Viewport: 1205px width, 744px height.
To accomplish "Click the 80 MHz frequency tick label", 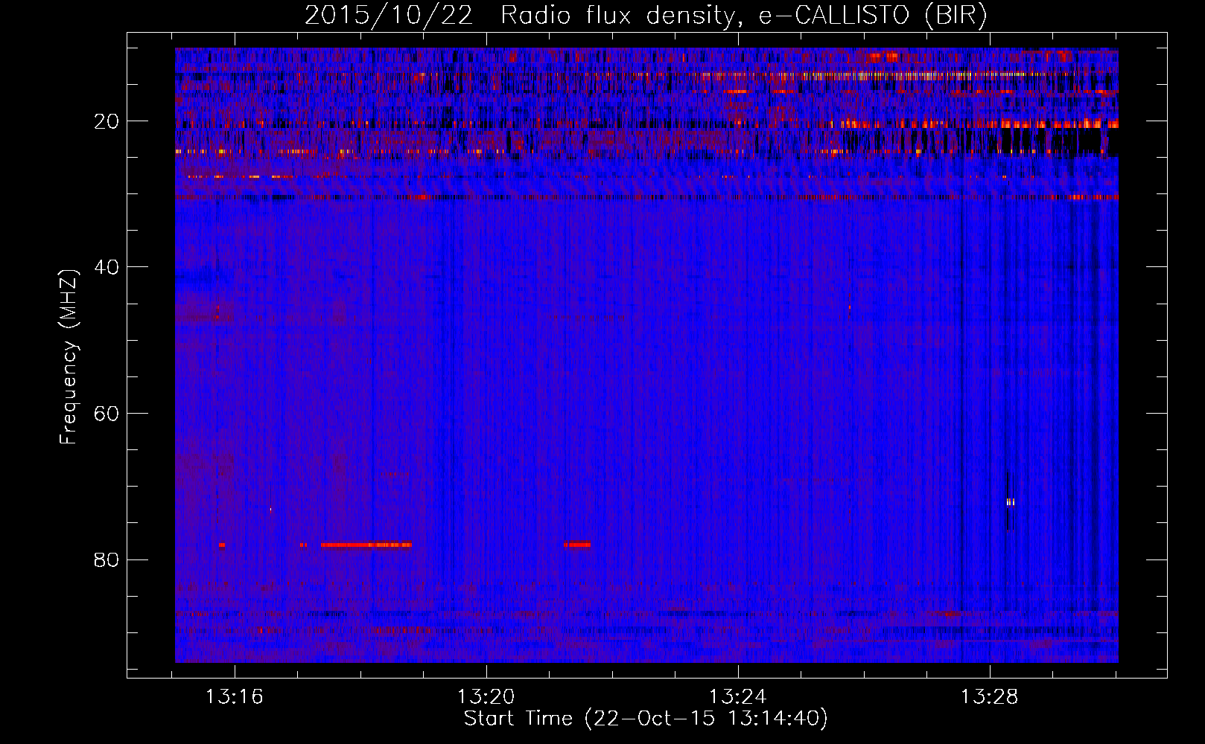I will (107, 559).
